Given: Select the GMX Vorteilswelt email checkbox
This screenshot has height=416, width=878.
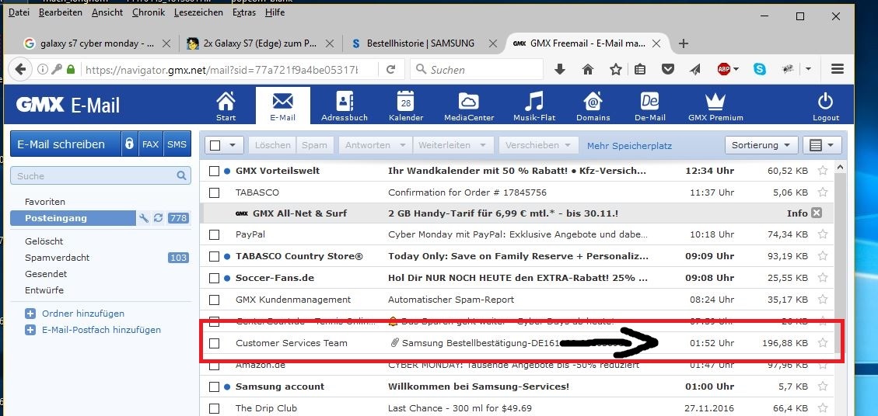Looking at the screenshot, I should 214,171.
